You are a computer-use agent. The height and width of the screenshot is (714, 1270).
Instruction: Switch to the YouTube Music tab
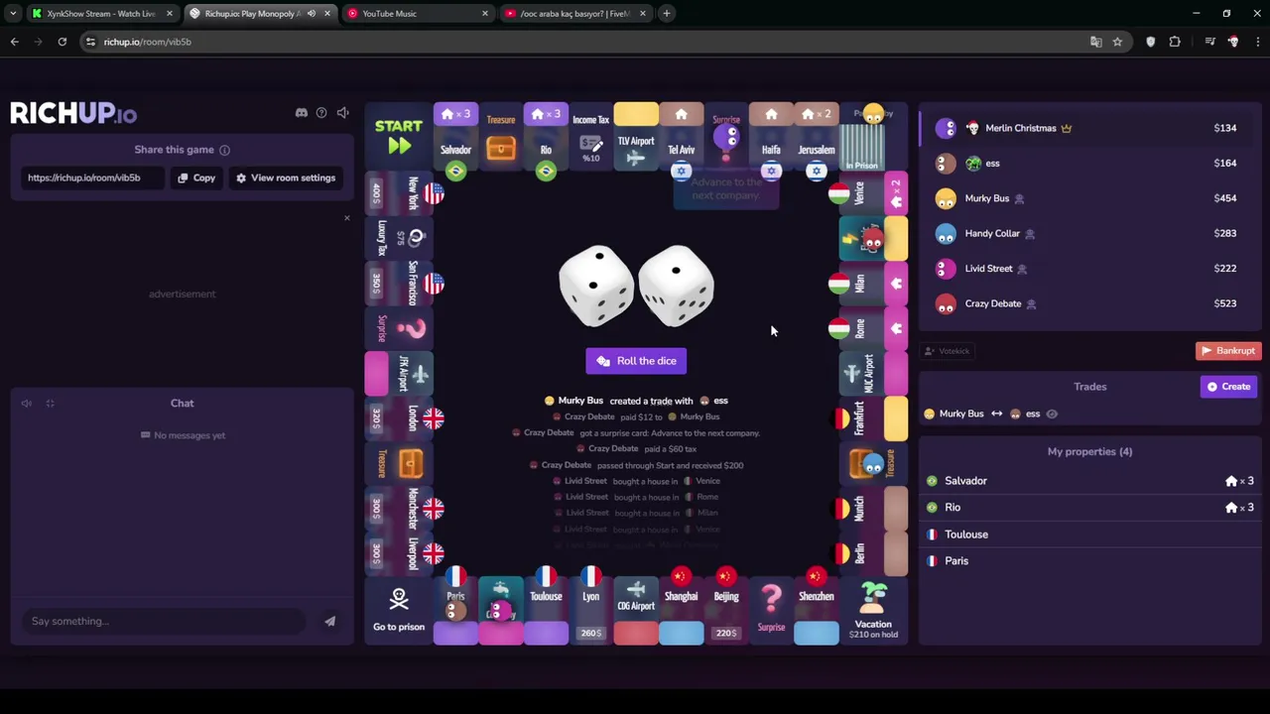[417, 14]
